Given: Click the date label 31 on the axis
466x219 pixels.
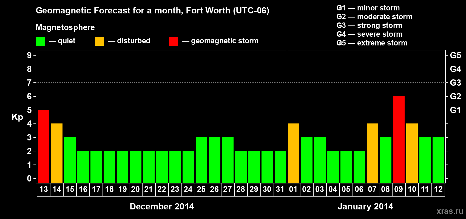Looking at the screenshot, I should (x=280, y=189).
